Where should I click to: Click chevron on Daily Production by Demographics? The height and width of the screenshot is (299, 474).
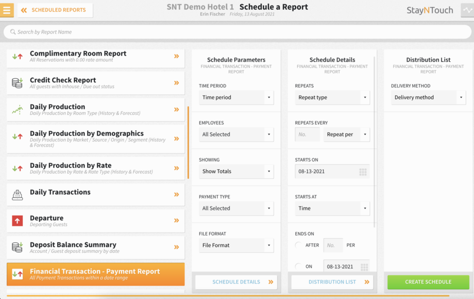177,138
